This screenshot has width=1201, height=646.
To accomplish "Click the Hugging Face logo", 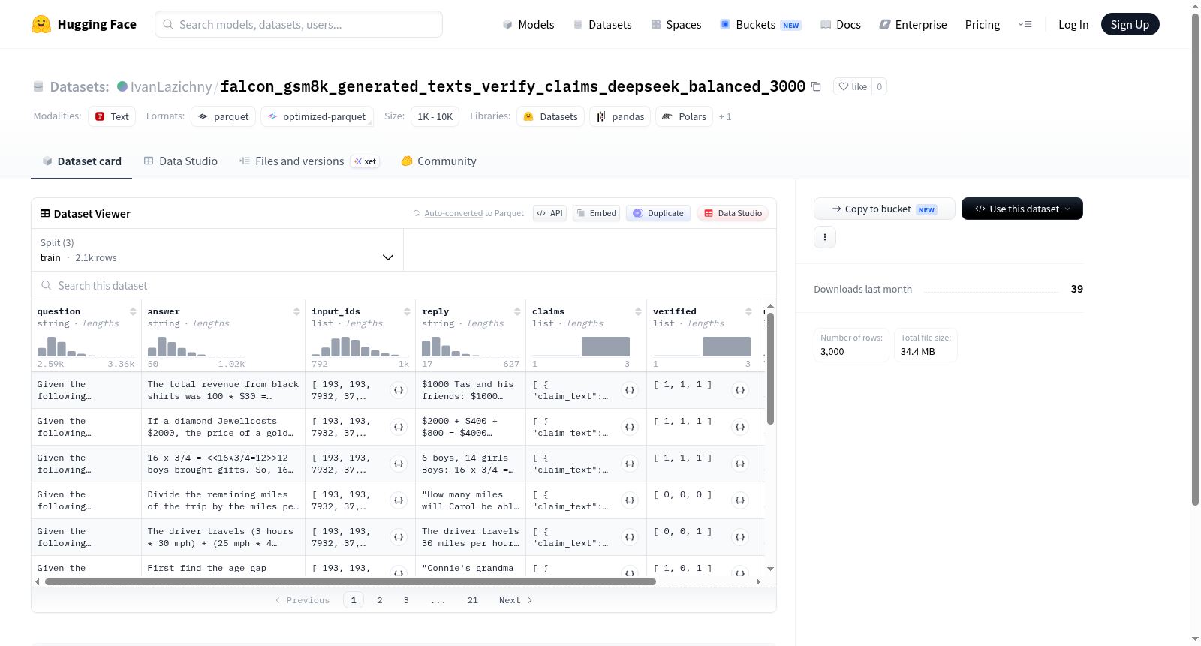I will tap(84, 24).
